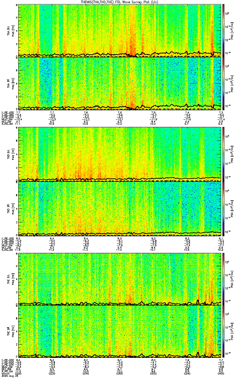Click the 0320 time tick label
This screenshot has width=236, height=378.
click(x=154, y=374)
